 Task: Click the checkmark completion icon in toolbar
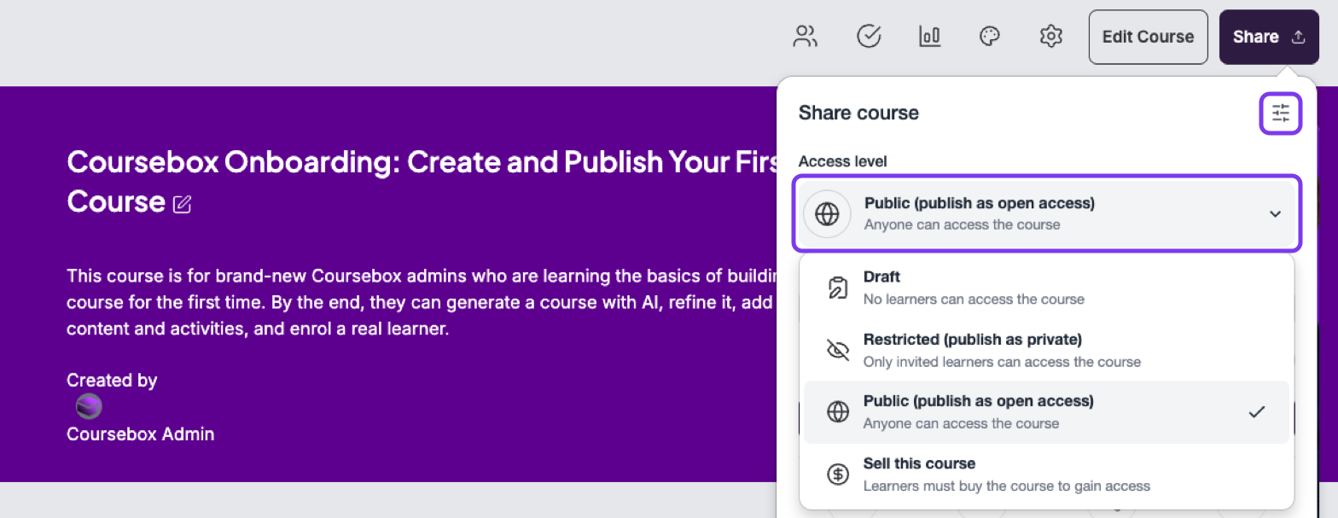868,37
